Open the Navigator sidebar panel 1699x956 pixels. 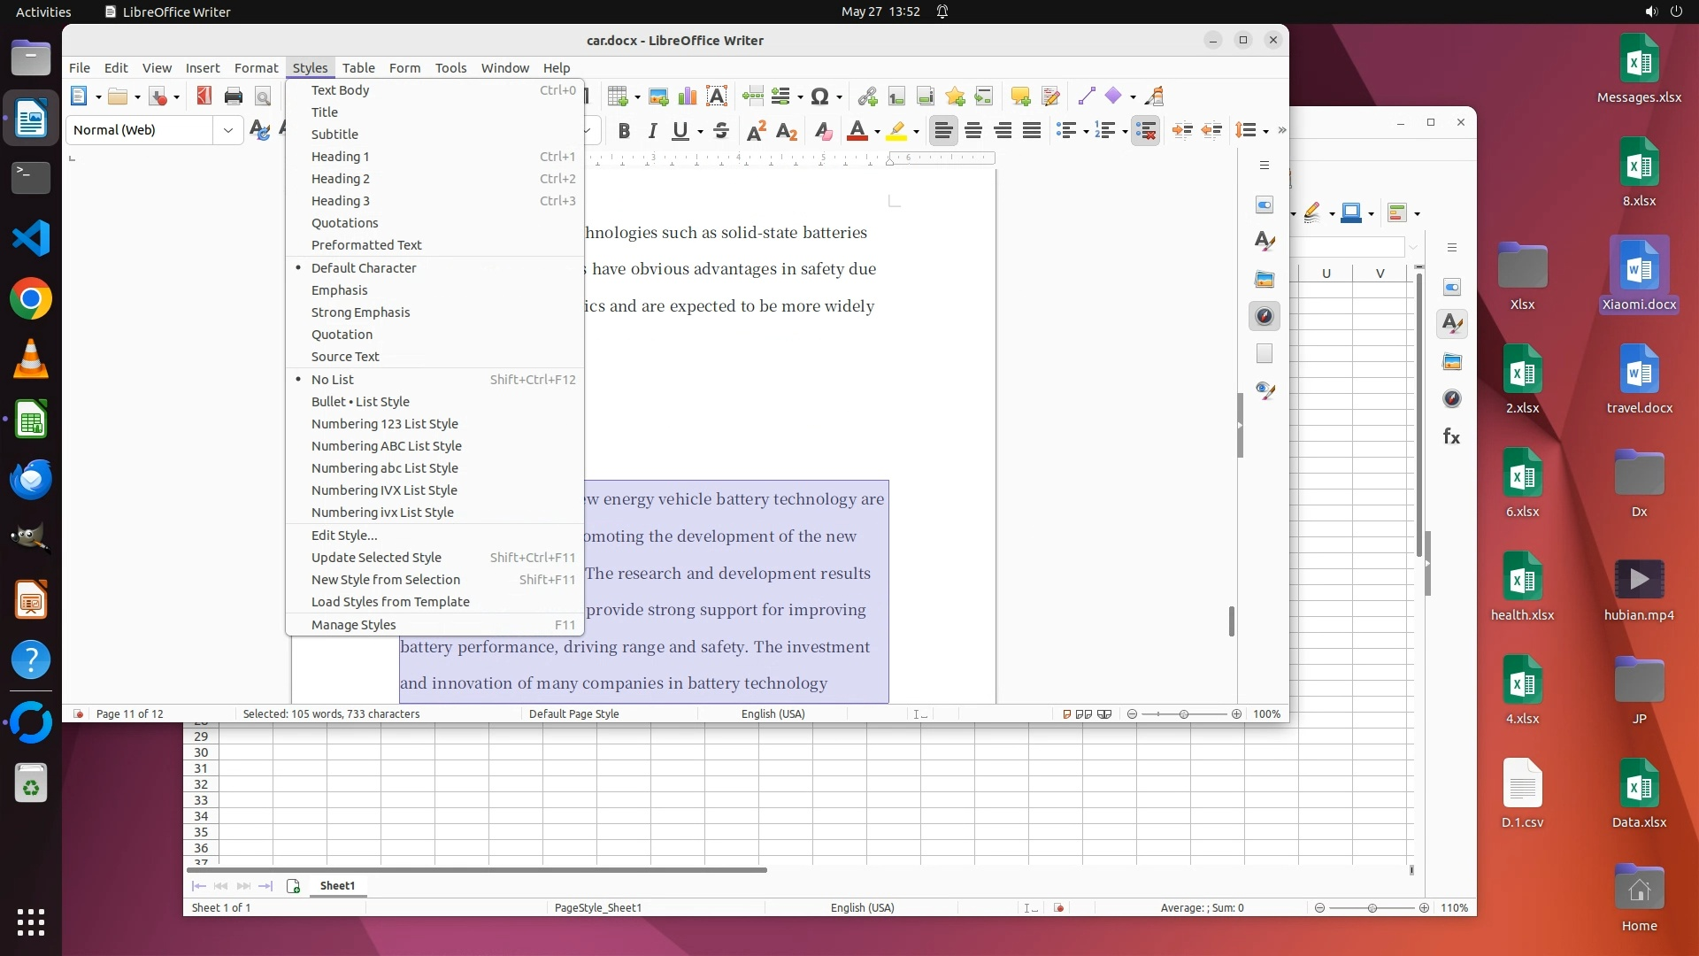[1265, 316]
